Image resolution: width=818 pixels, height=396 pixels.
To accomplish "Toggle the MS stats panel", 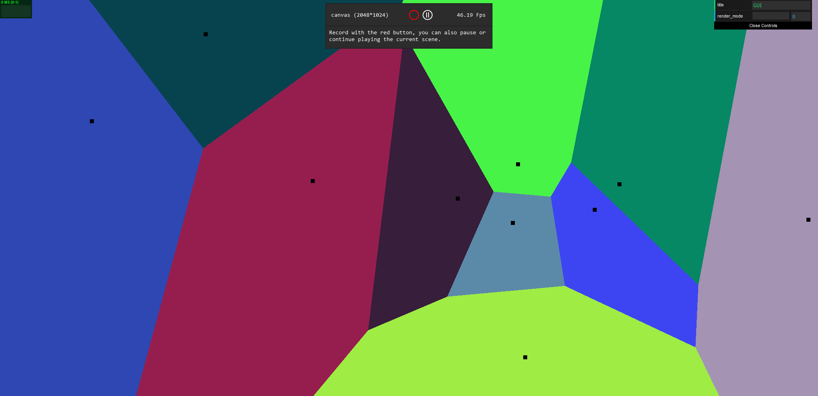I will pyautogui.click(x=16, y=9).
